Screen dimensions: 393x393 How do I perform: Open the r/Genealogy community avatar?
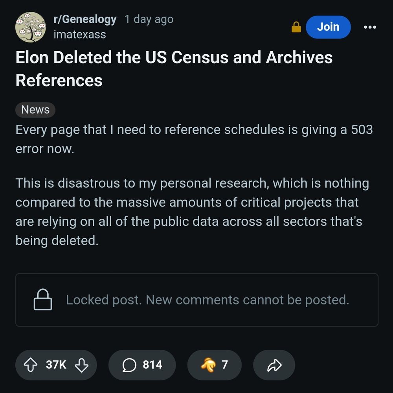31,27
